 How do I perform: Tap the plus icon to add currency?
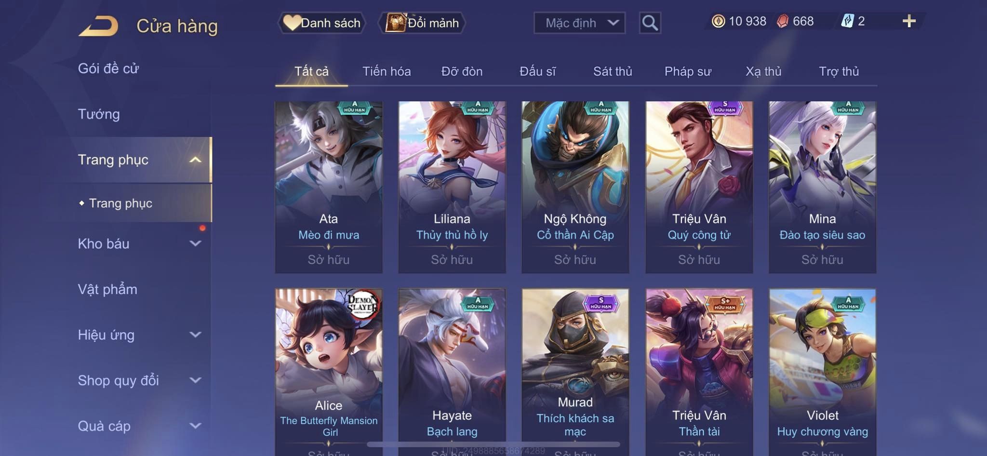(x=909, y=21)
